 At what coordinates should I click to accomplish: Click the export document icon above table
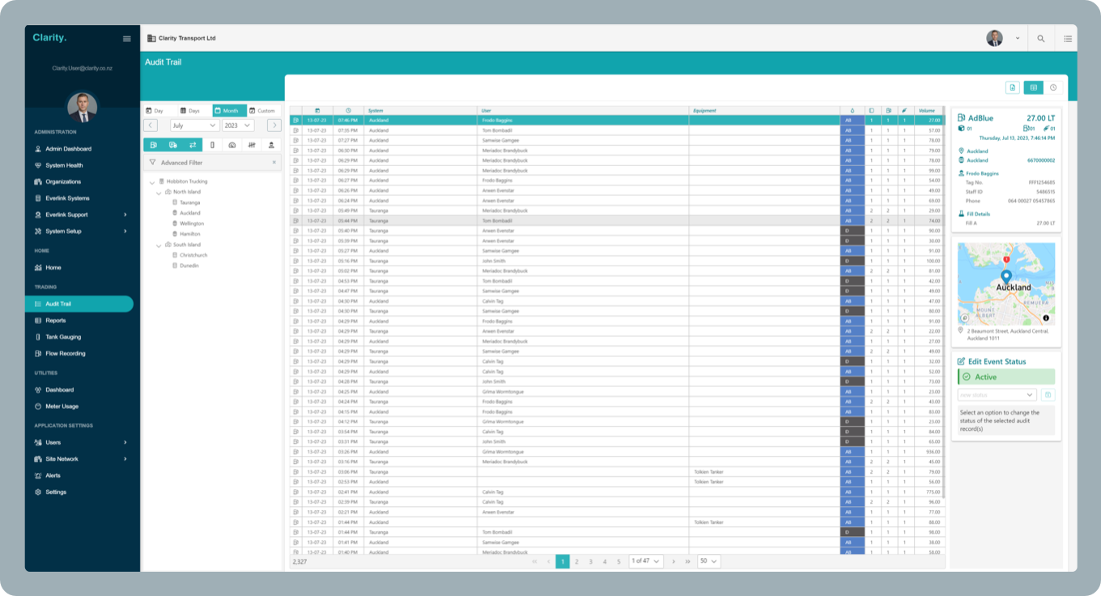pyautogui.click(x=1012, y=87)
